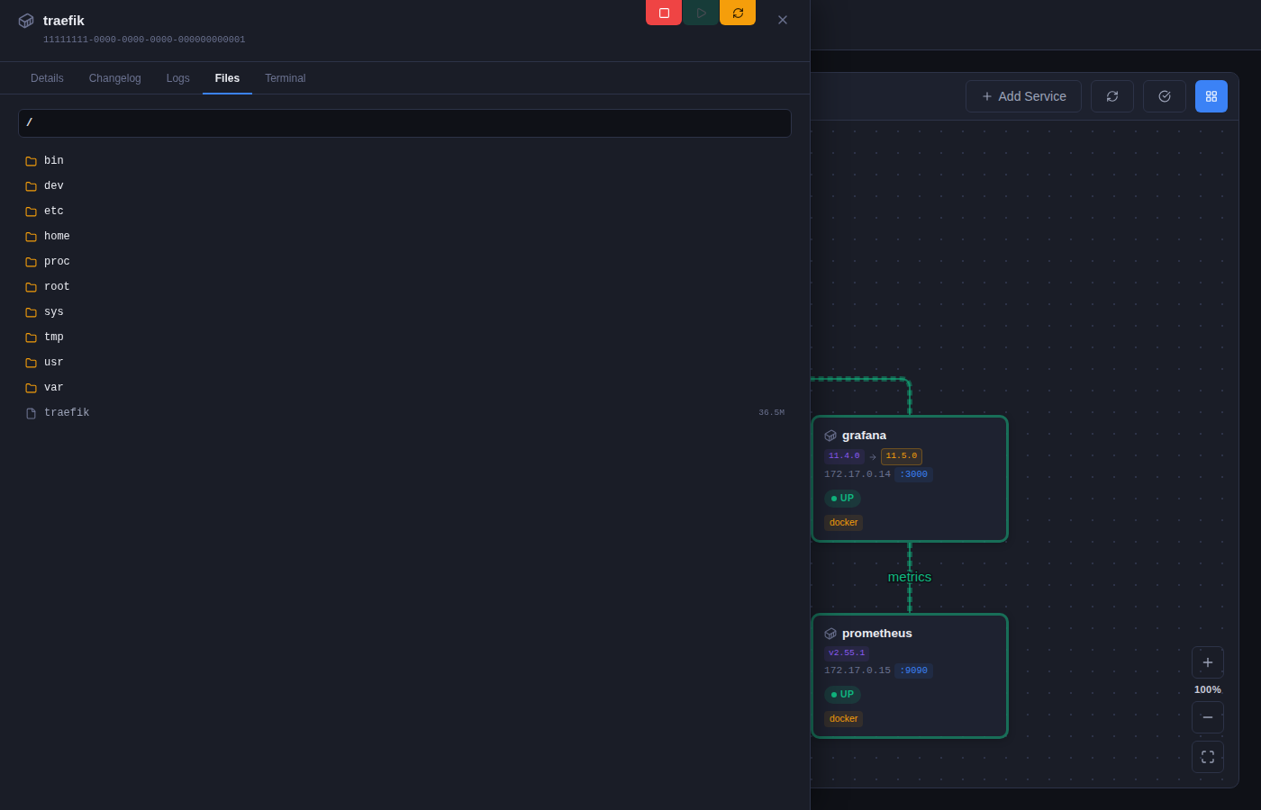This screenshot has width=1261, height=810.
Task: Switch to the Logs tab
Action: tap(178, 78)
